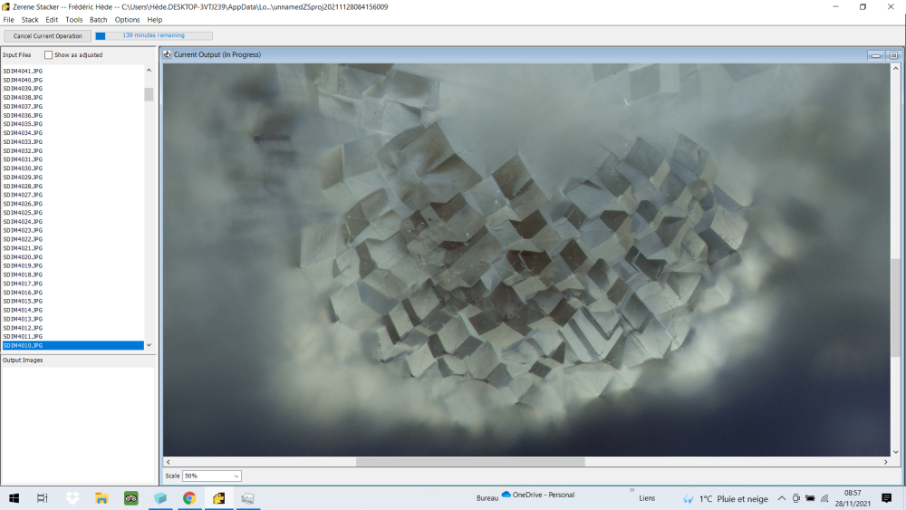Show hidden system tray icons
The height and width of the screenshot is (510, 906).
[781, 498]
